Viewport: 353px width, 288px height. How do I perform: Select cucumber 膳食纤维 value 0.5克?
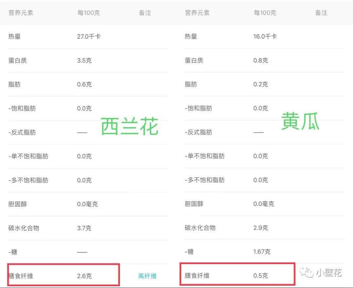pyautogui.click(x=261, y=276)
